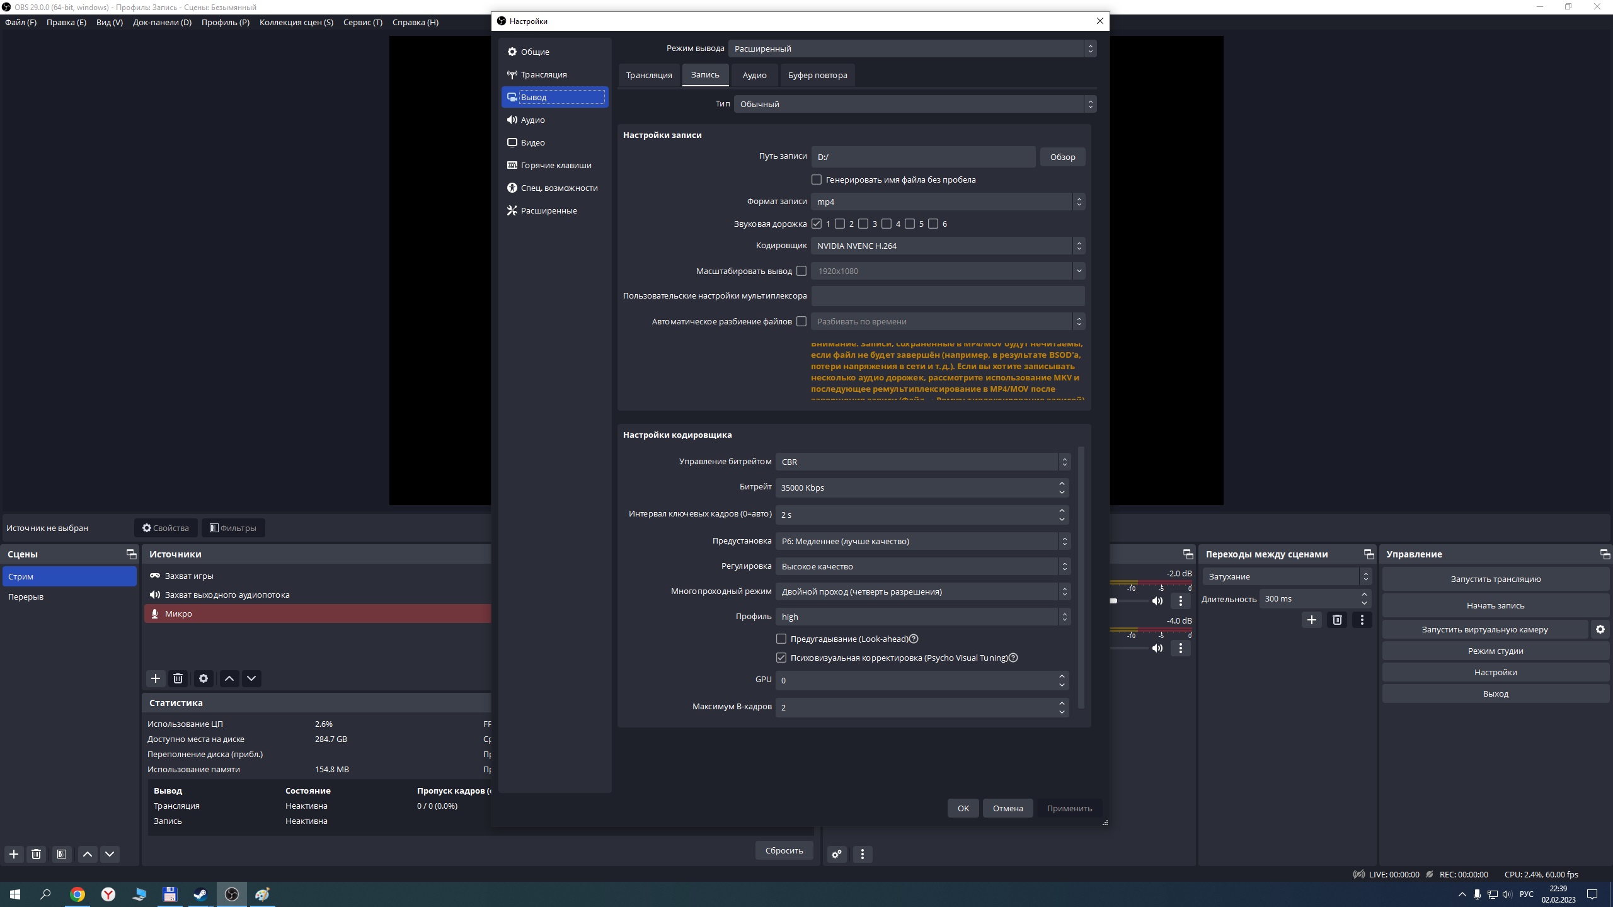Click the virtual camera settings gear
1613x907 pixels.
pos(1600,629)
